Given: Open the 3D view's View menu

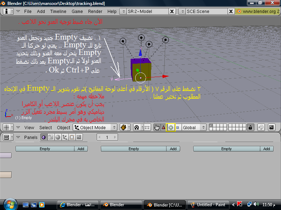Looking at the screenshot, I should (29, 127).
